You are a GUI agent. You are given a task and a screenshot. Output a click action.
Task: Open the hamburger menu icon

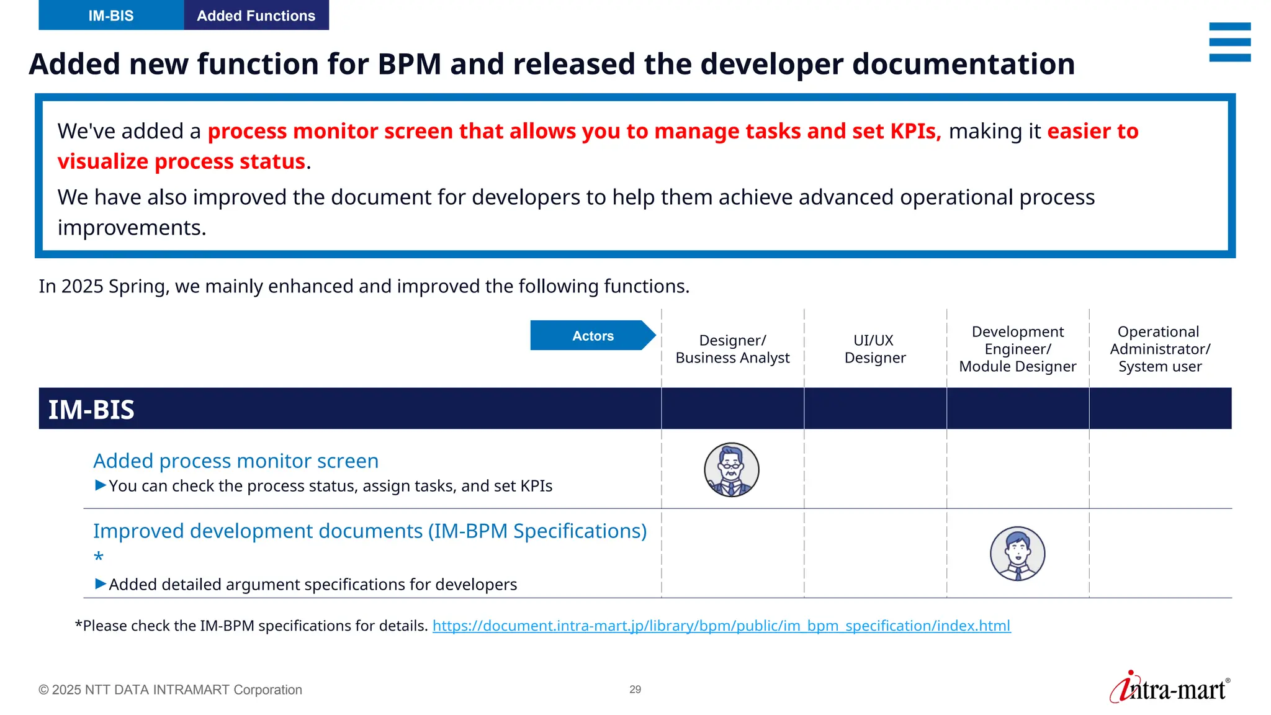tap(1229, 42)
